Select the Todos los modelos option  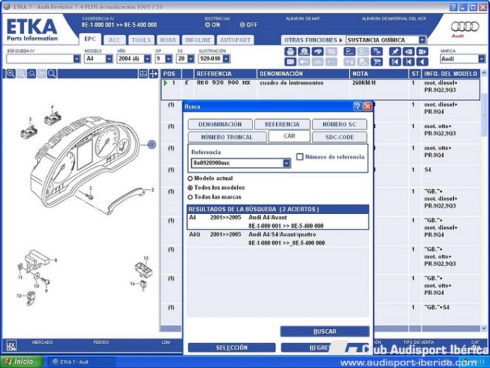coord(190,188)
